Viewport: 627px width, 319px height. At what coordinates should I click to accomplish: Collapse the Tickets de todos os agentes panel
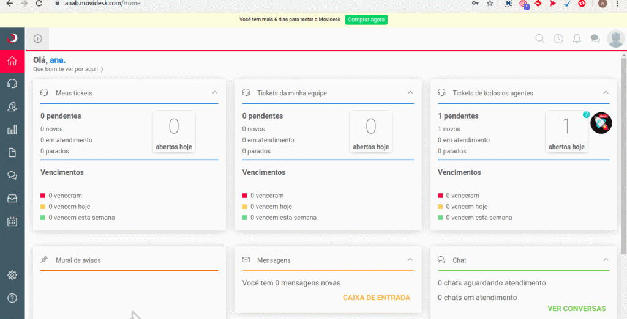[606, 93]
